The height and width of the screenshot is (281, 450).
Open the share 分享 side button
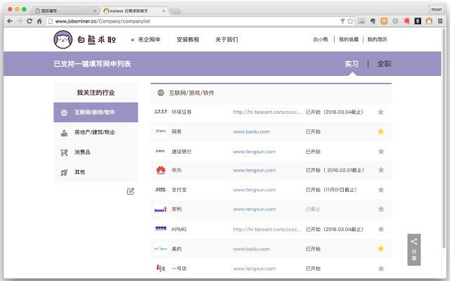tap(414, 250)
